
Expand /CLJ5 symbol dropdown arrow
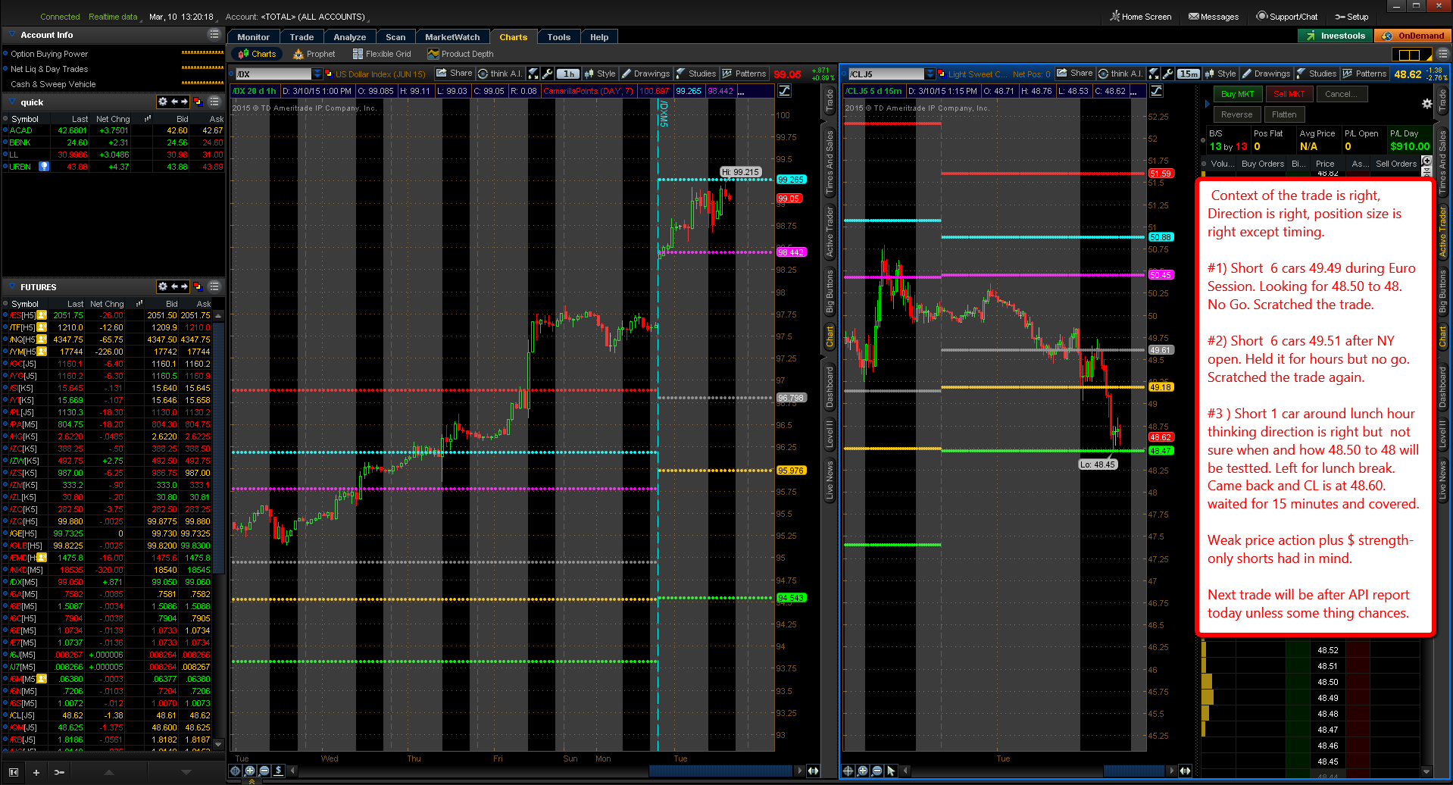click(x=930, y=74)
